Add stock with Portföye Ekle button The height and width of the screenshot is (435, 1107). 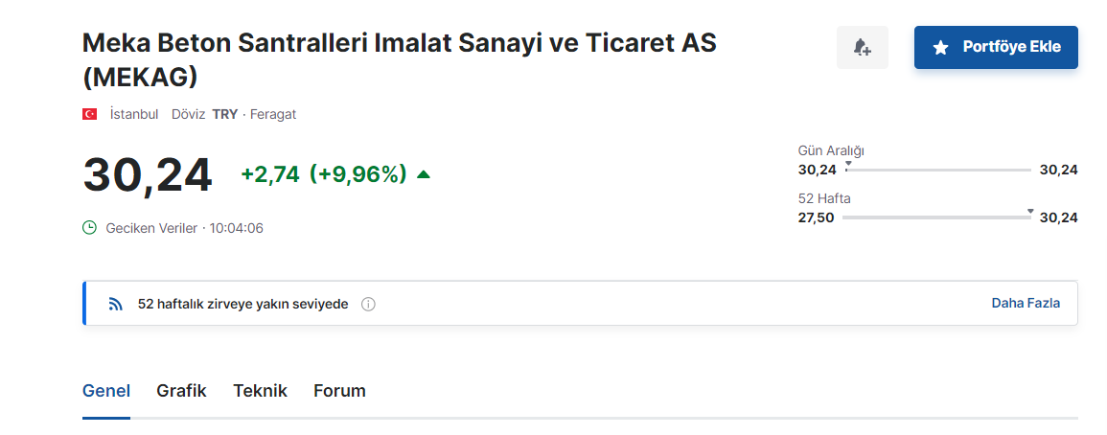996,47
